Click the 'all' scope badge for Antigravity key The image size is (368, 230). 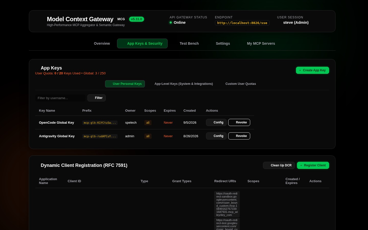tap(148, 136)
